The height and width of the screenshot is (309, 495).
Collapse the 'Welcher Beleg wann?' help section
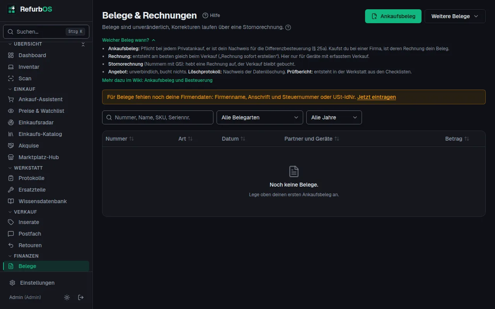(129, 40)
